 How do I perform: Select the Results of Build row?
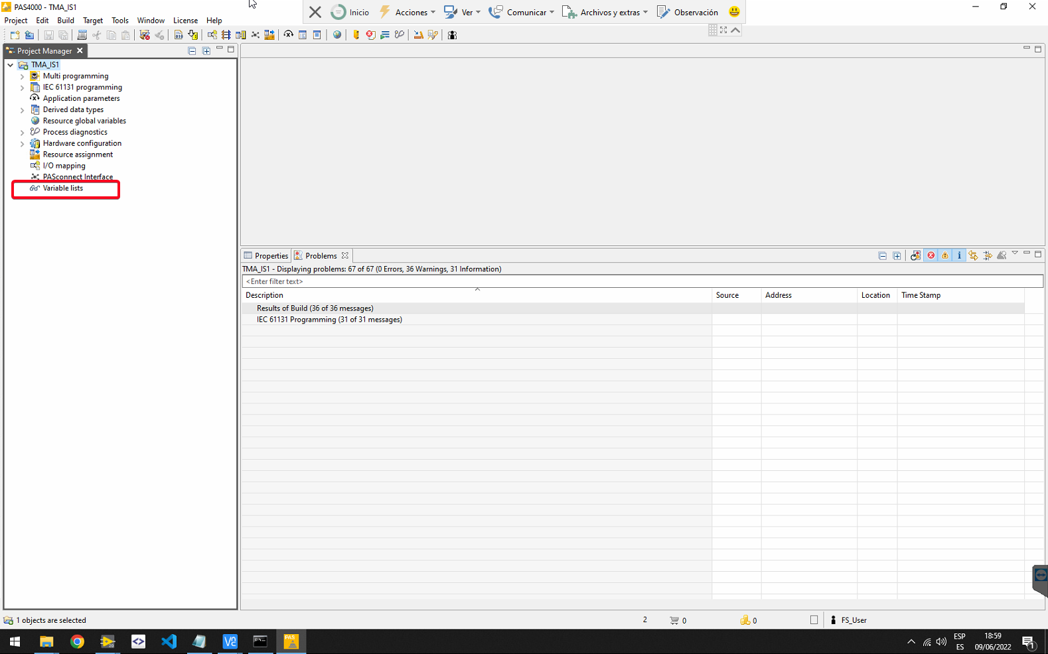tap(633, 308)
